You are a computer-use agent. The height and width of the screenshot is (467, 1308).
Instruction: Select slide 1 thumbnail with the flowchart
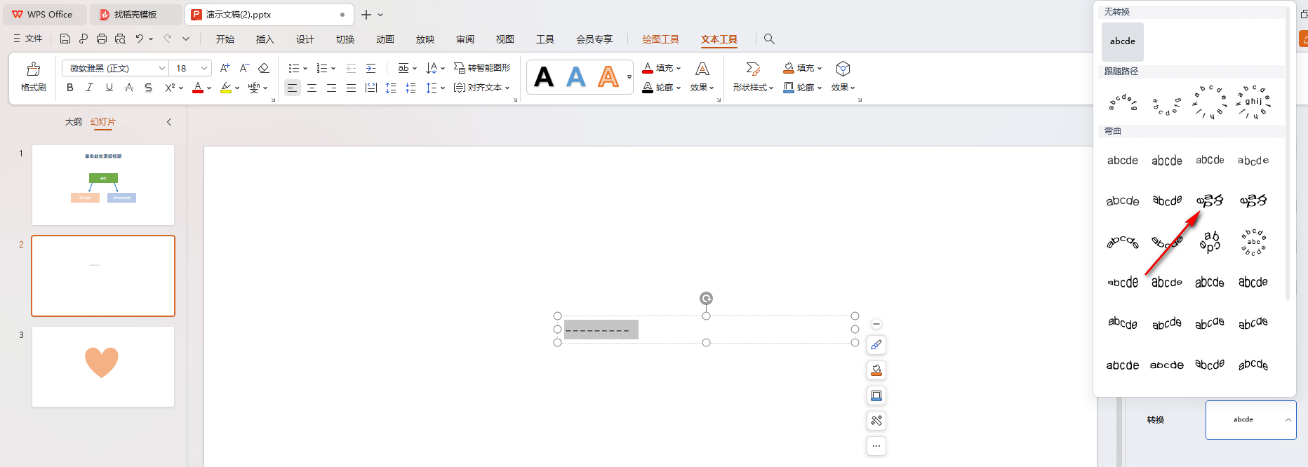click(x=103, y=185)
